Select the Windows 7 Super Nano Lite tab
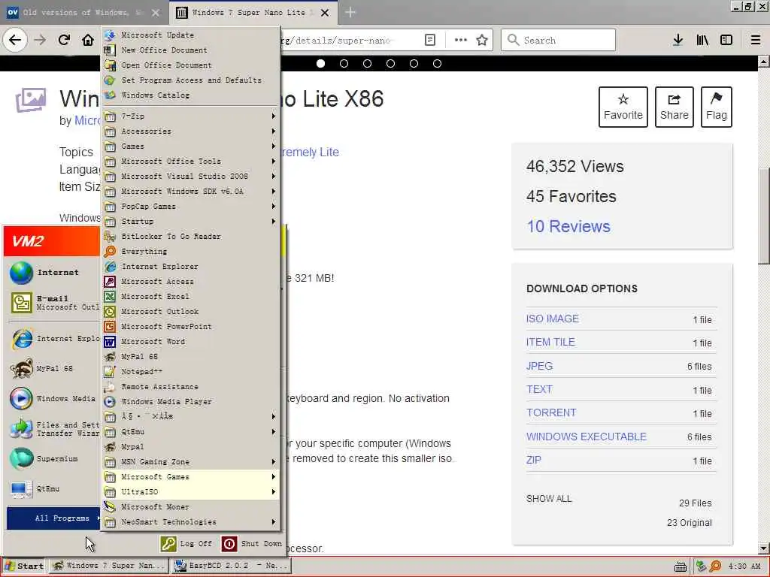 pyautogui.click(x=253, y=12)
